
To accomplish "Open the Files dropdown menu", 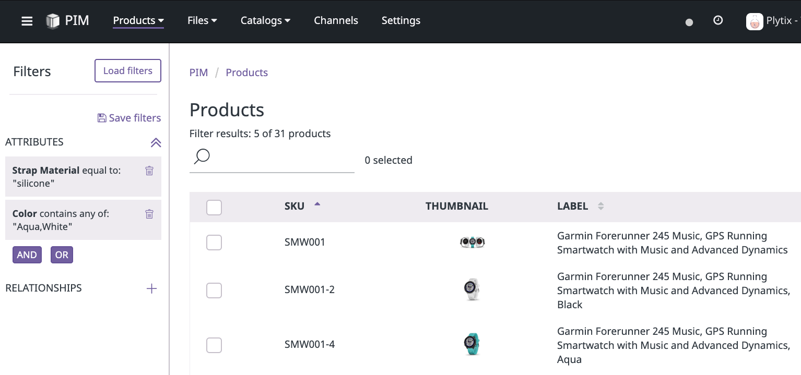I will click(202, 21).
